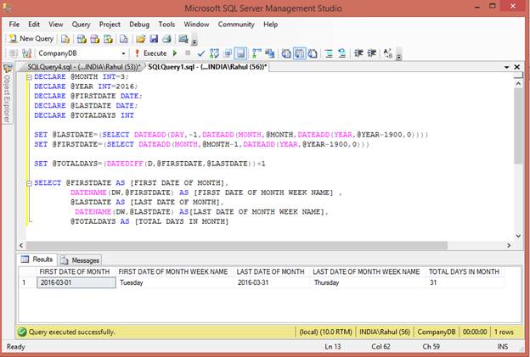
Task: Start debugging with the green play arrow
Action: (175, 53)
